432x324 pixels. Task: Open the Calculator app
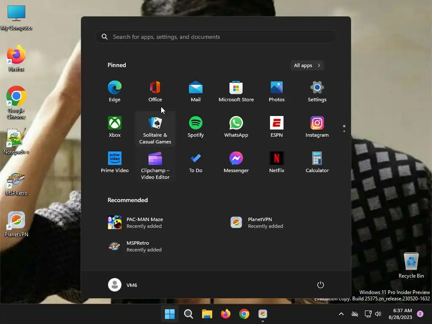pyautogui.click(x=317, y=162)
